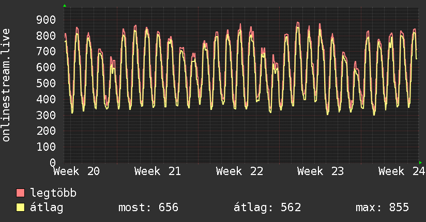The image size is (426, 222).
Task: Click the 600 y-axis tick label
Action: pyautogui.click(x=46, y=67)
